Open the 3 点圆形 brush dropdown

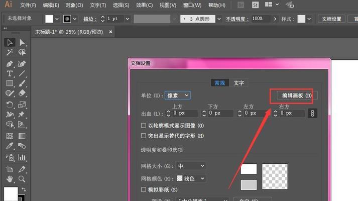(x=219, y=19)
